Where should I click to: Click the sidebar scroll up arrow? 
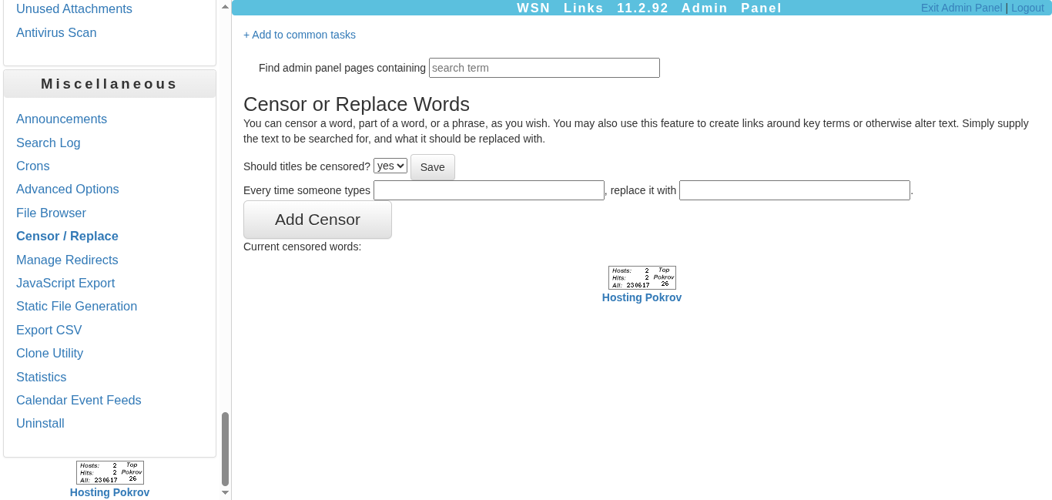tap(225, 6)
